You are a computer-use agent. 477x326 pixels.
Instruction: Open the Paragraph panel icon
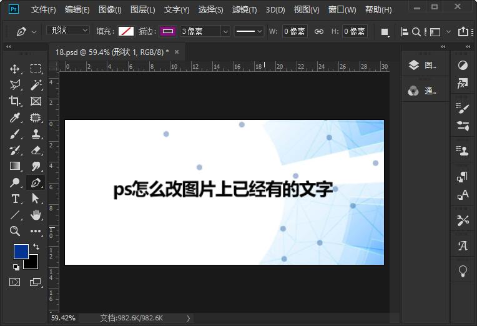click(463, 177)
